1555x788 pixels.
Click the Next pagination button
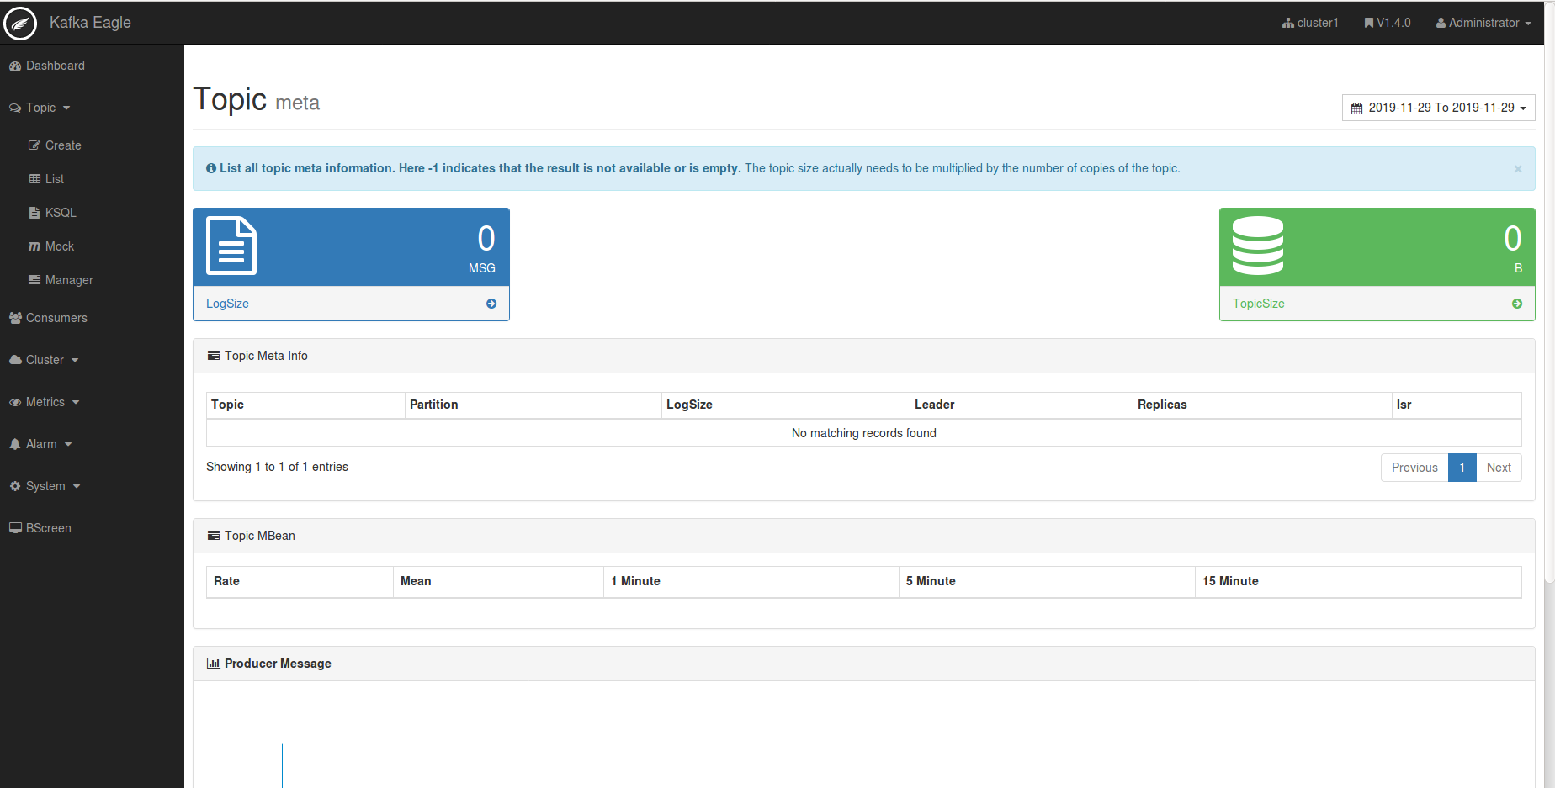pyautogui.click(x=1499, y=468)
